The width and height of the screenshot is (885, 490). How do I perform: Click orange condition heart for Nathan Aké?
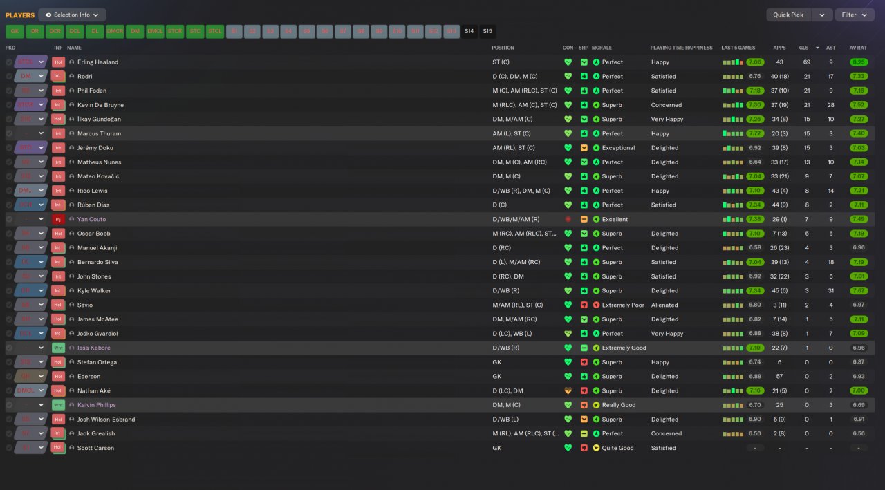coord(568,390)
